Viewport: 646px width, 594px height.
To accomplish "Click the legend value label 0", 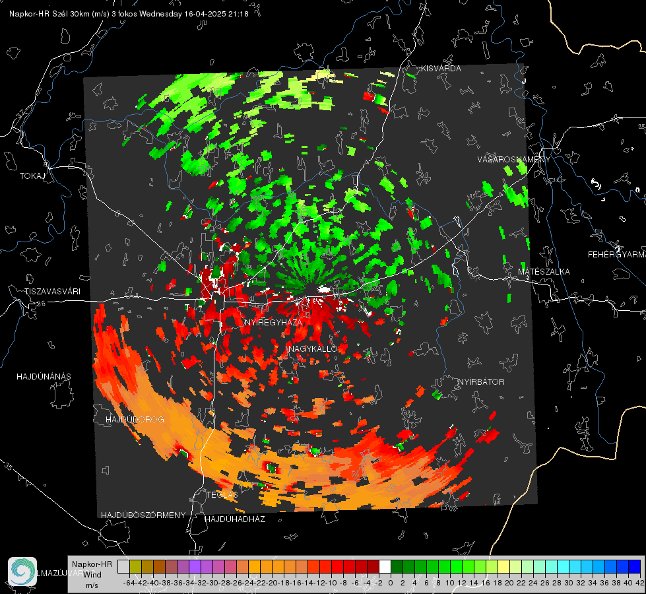I will click(391, 583).
